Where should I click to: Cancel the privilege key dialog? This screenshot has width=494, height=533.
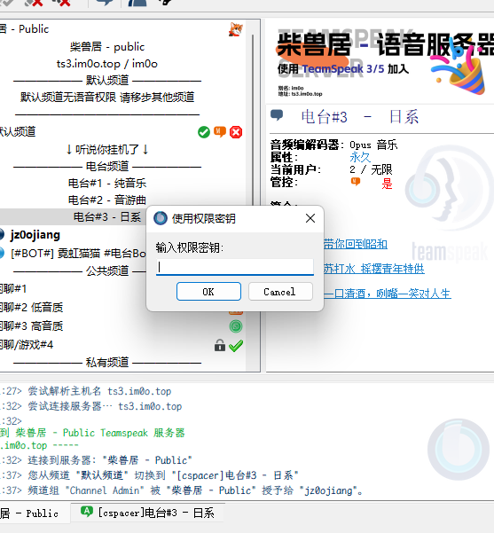(280, 292)
